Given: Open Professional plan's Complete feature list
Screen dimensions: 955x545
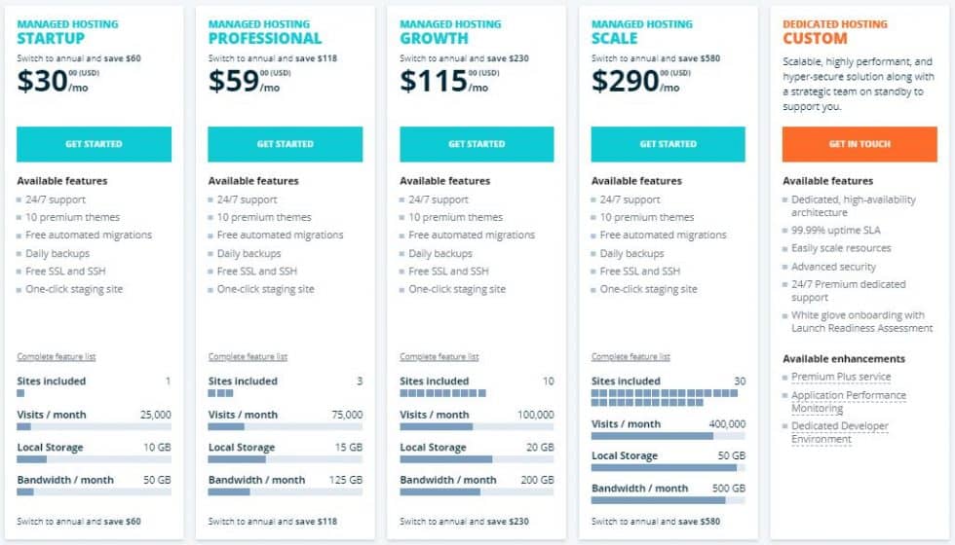Looking at the screenshot, I should point(248,357).
